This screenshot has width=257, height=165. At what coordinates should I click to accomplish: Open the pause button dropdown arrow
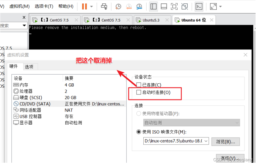tap(91, 7)
